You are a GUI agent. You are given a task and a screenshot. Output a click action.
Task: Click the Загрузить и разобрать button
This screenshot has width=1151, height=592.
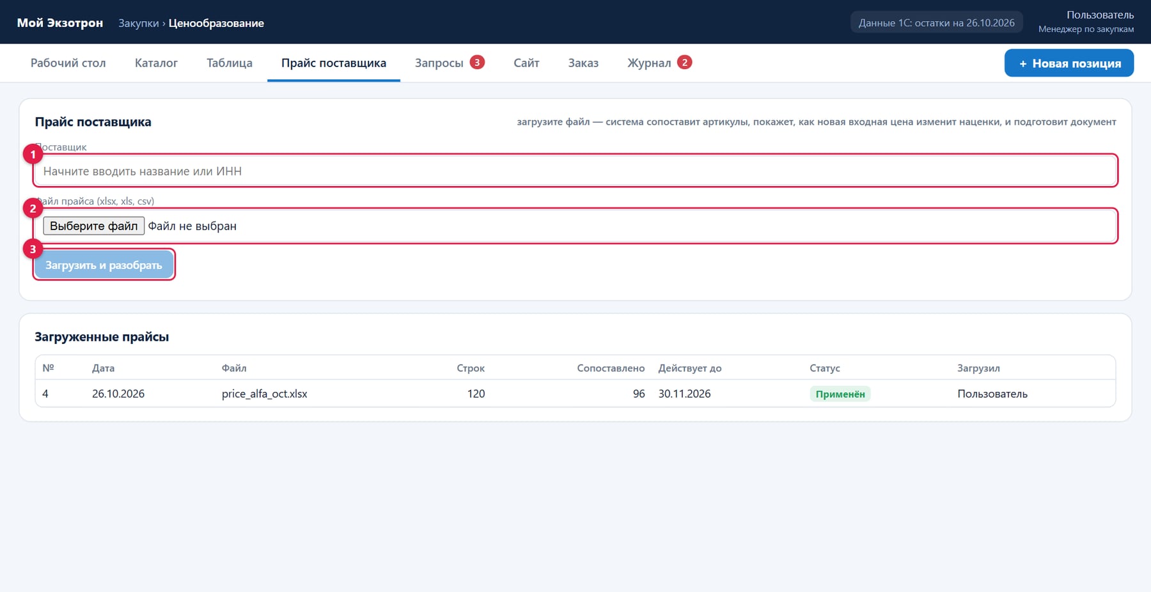click(x=104, y=265)
